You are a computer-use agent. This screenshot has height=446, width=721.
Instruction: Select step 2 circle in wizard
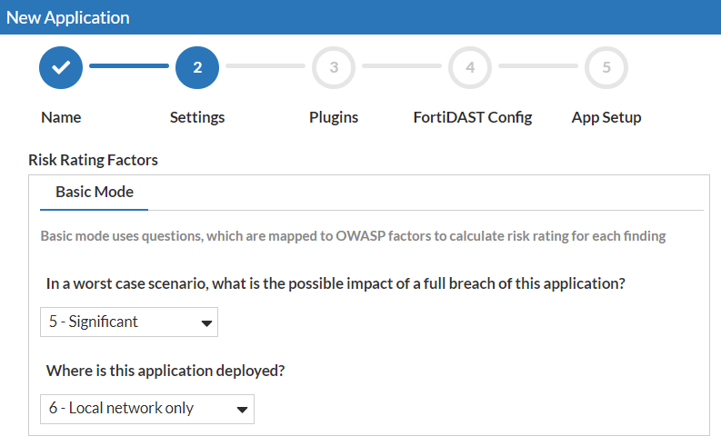click(197, 67)
